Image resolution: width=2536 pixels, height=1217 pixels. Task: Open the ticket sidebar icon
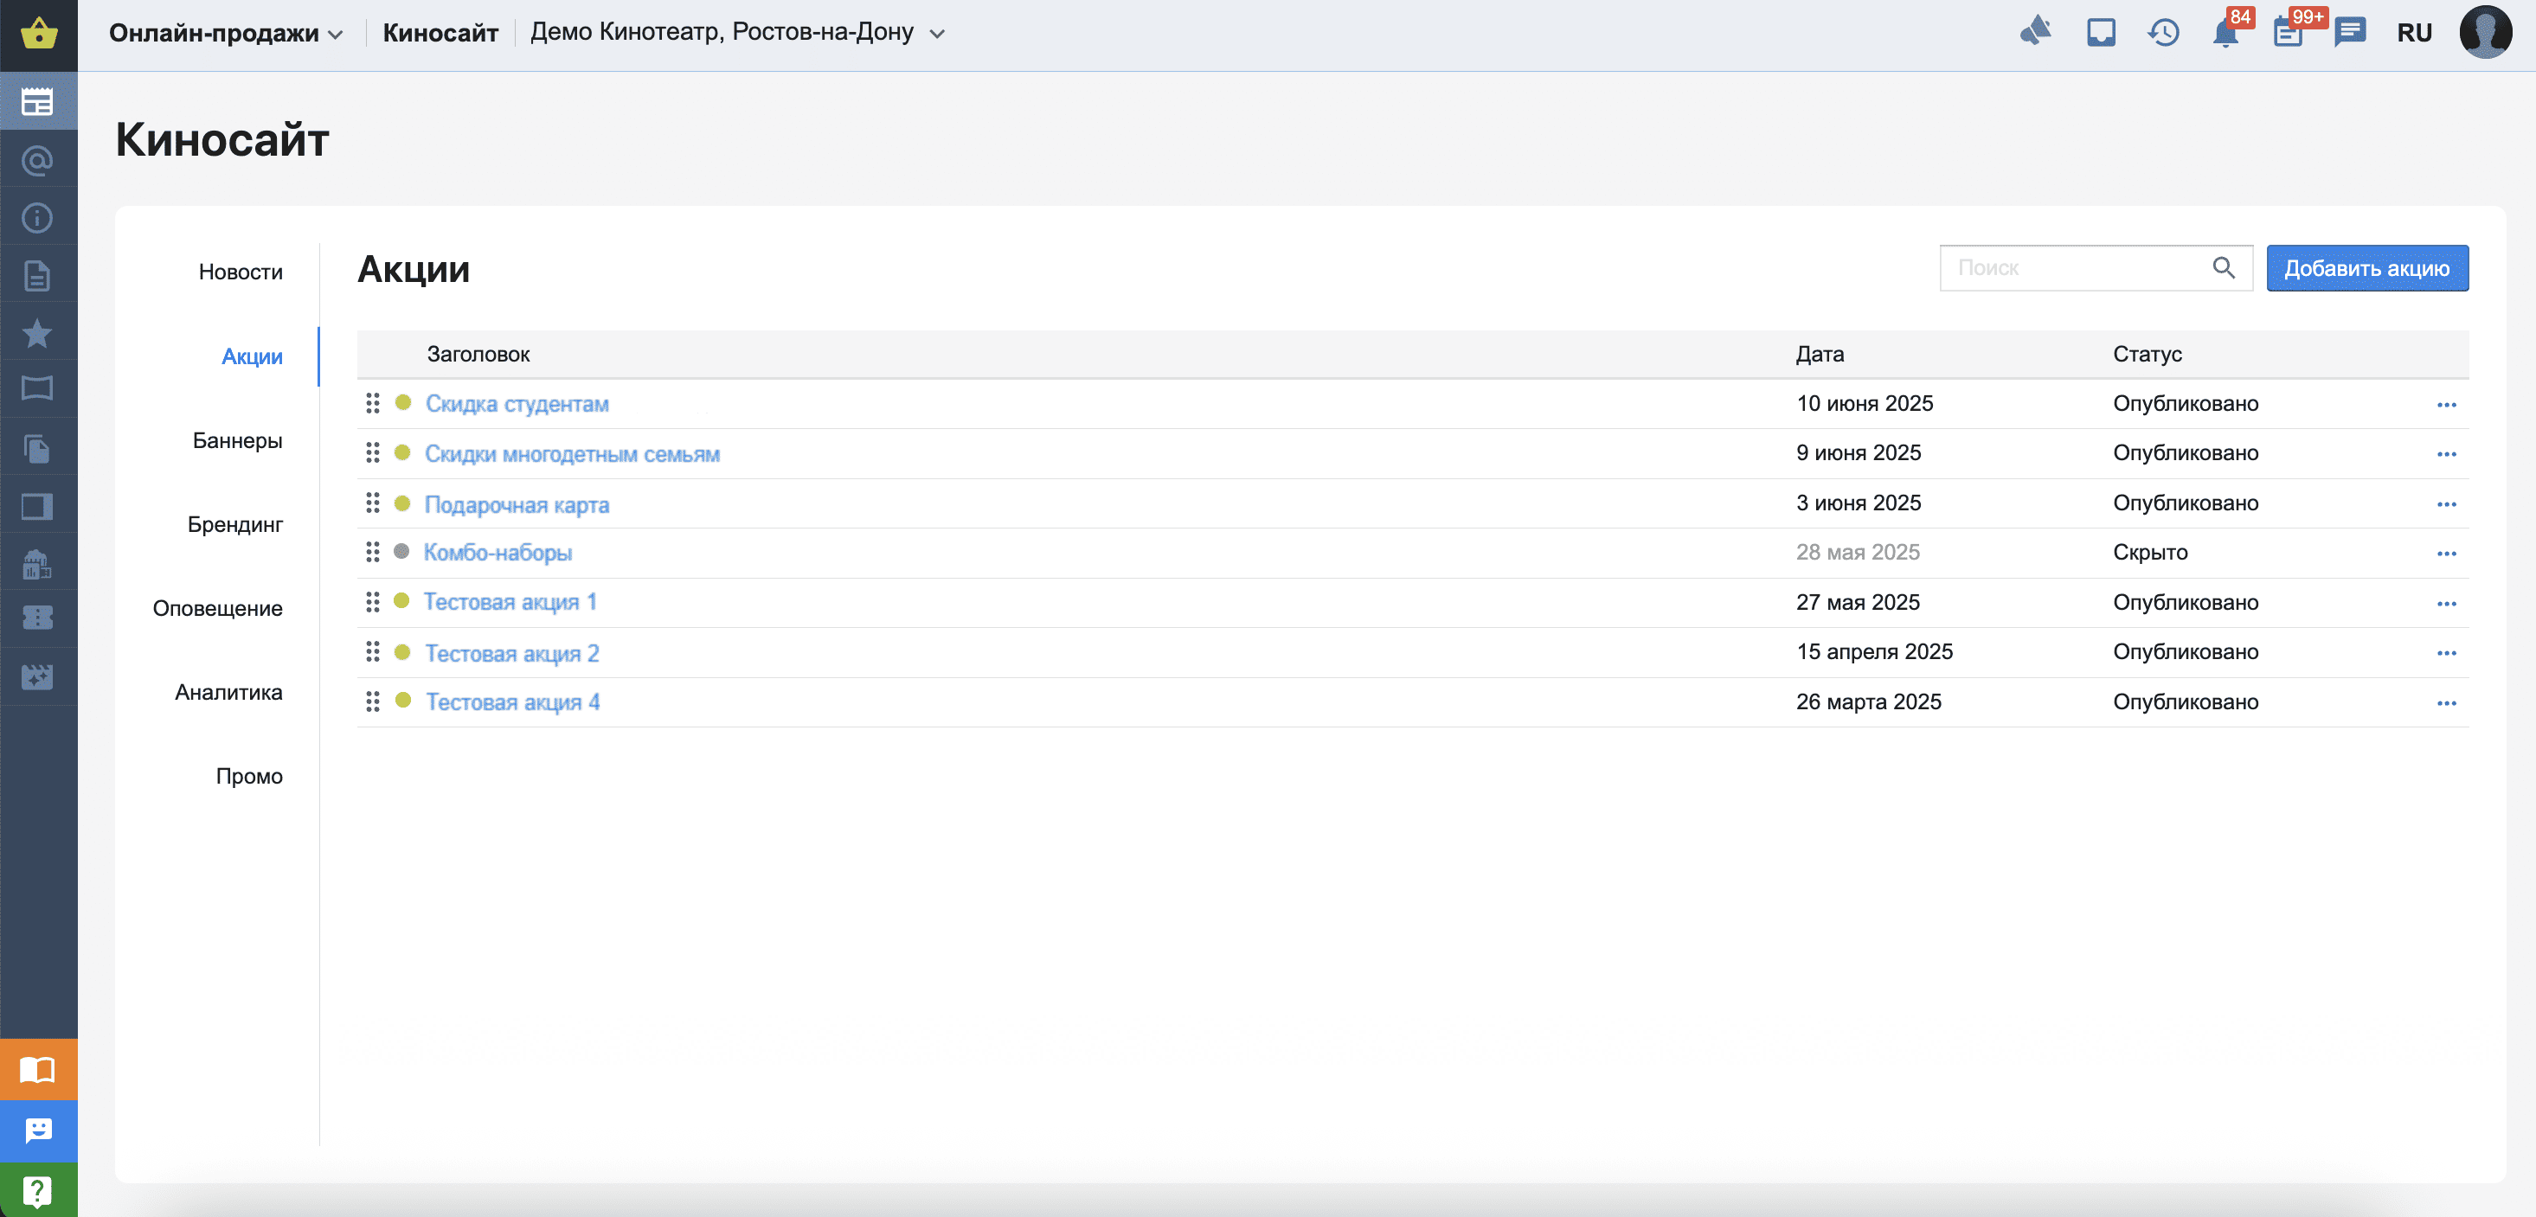[x=37, y=618]
